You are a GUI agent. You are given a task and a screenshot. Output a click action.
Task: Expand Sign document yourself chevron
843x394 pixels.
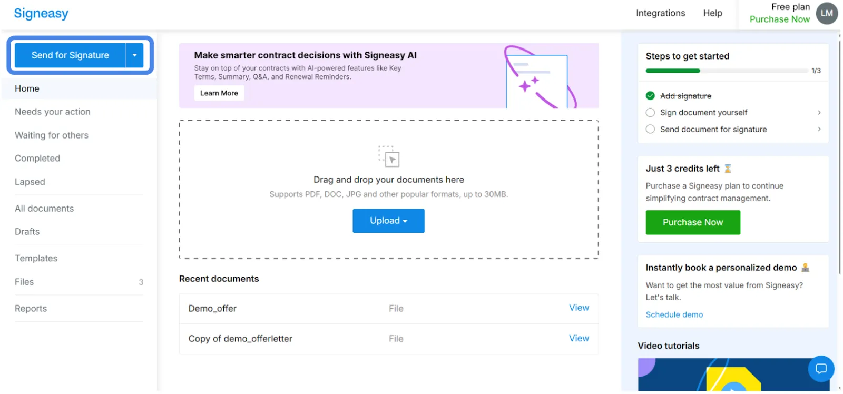[819, 113]
